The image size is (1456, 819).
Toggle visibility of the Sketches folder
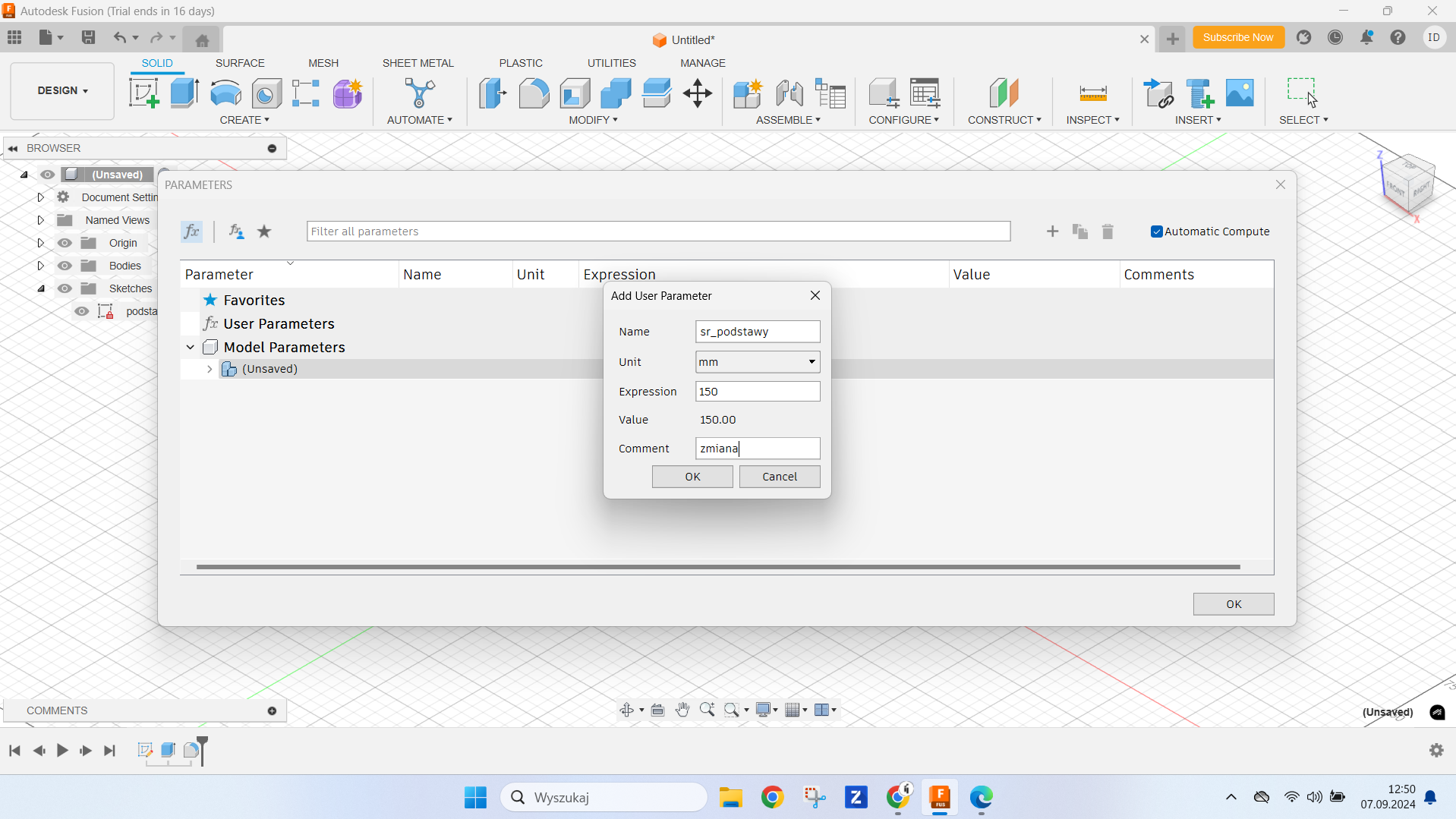coord(65,288)
